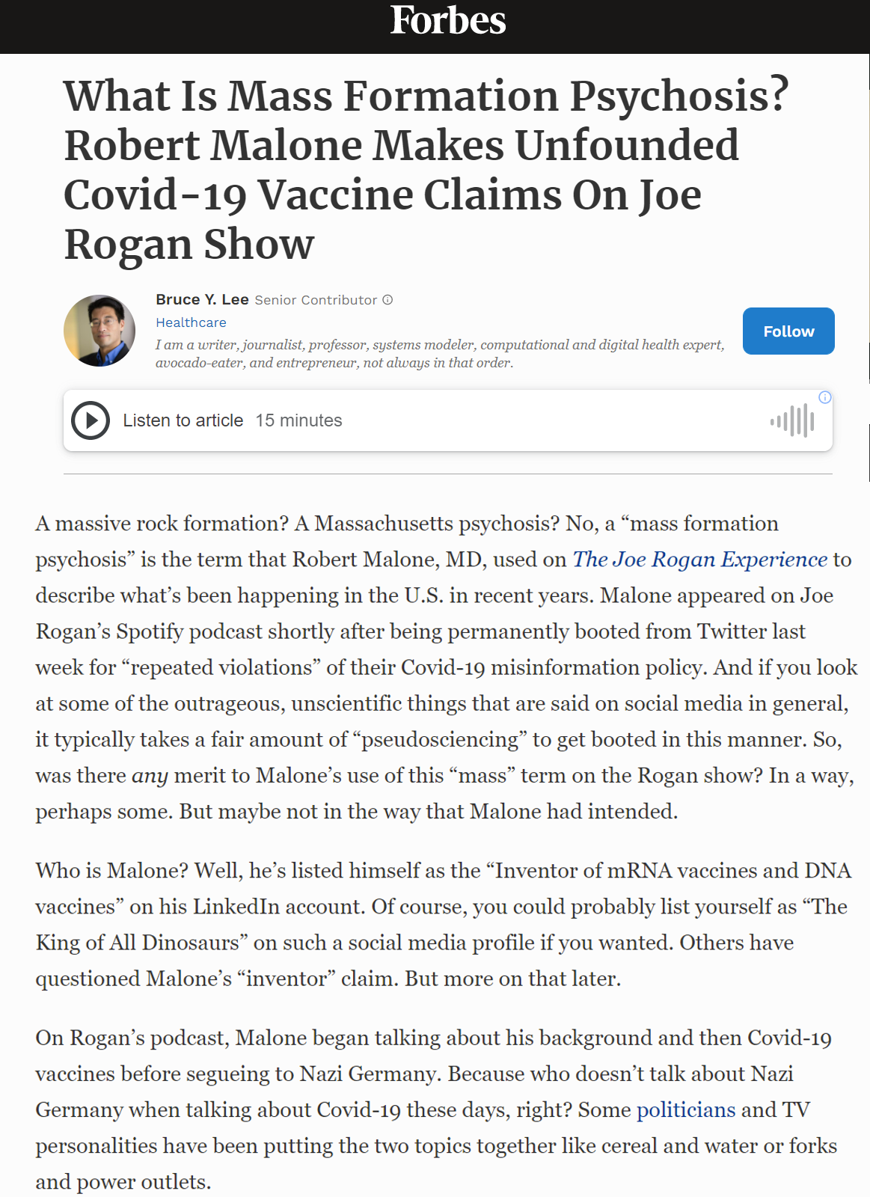Click the Mass Formation Psychosis article headline

click(426, 170)
